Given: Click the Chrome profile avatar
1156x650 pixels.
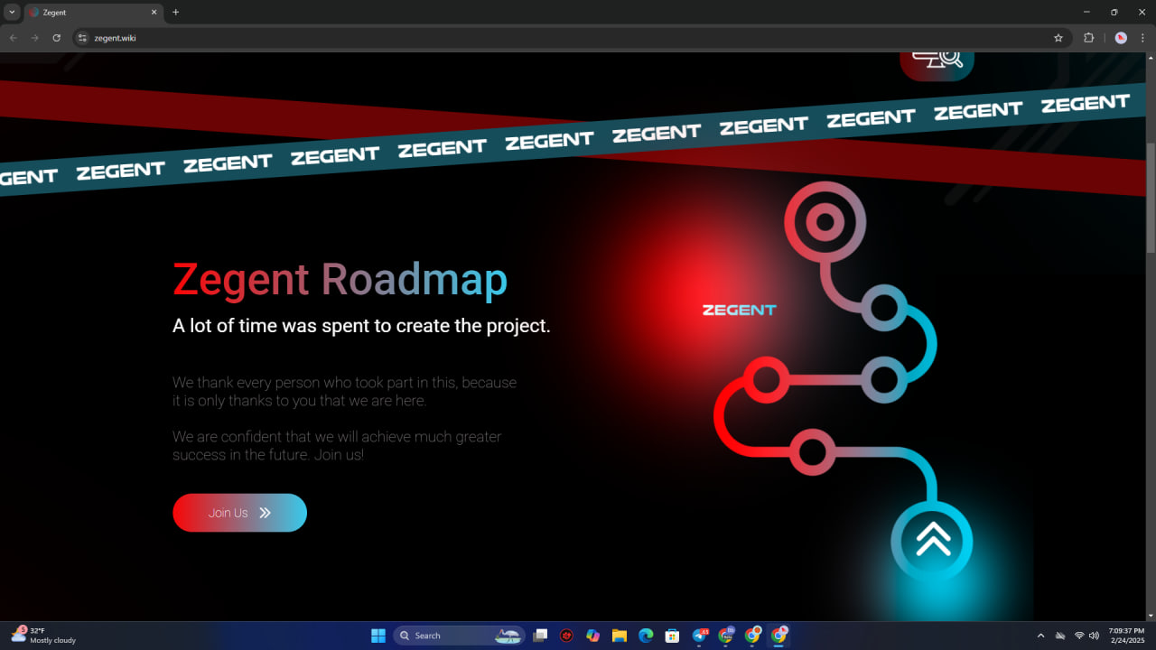Looking at the screenshot, I should click(1121, 38).
